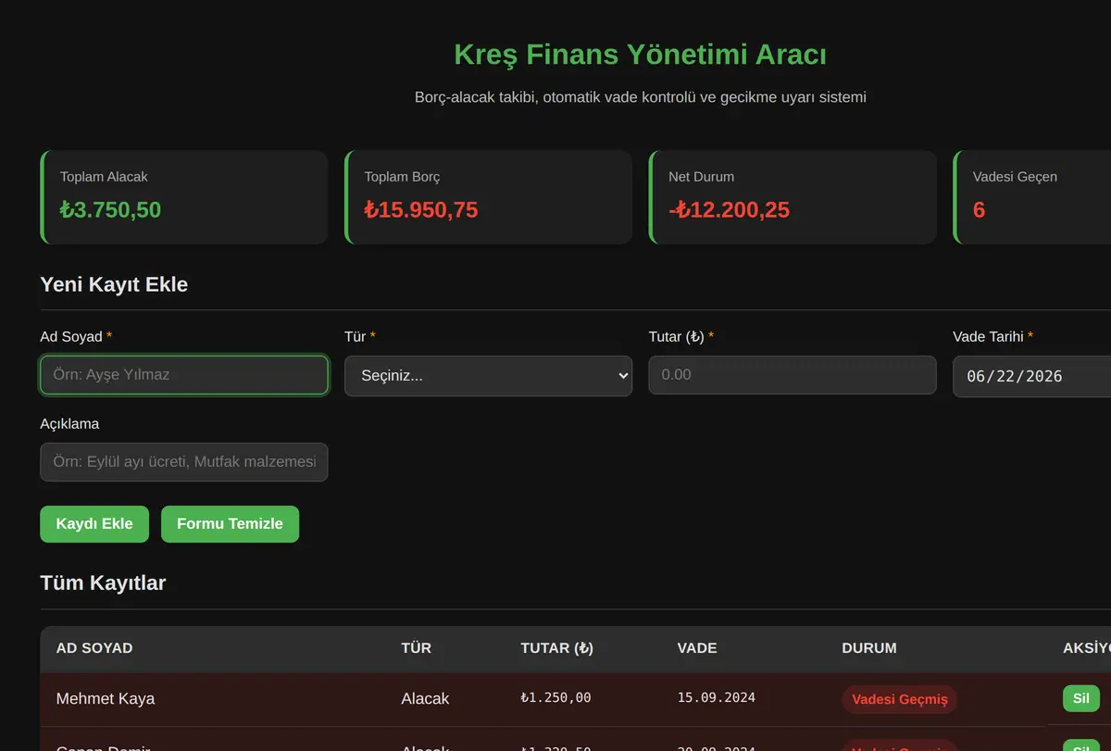Click the ₺15.950,75 debt value
This screenshot has width=1111, height=751.
click(421, 210)
